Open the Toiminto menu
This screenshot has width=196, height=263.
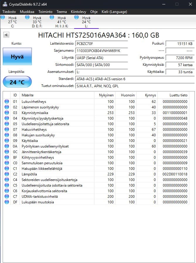[45, 12]
